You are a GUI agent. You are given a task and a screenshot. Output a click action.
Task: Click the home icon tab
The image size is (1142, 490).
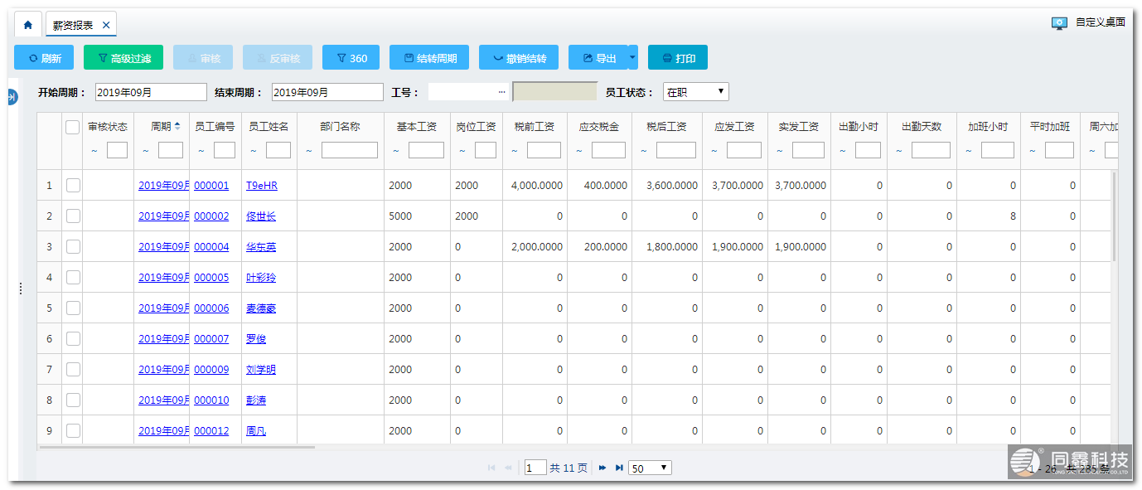[27, 25]
